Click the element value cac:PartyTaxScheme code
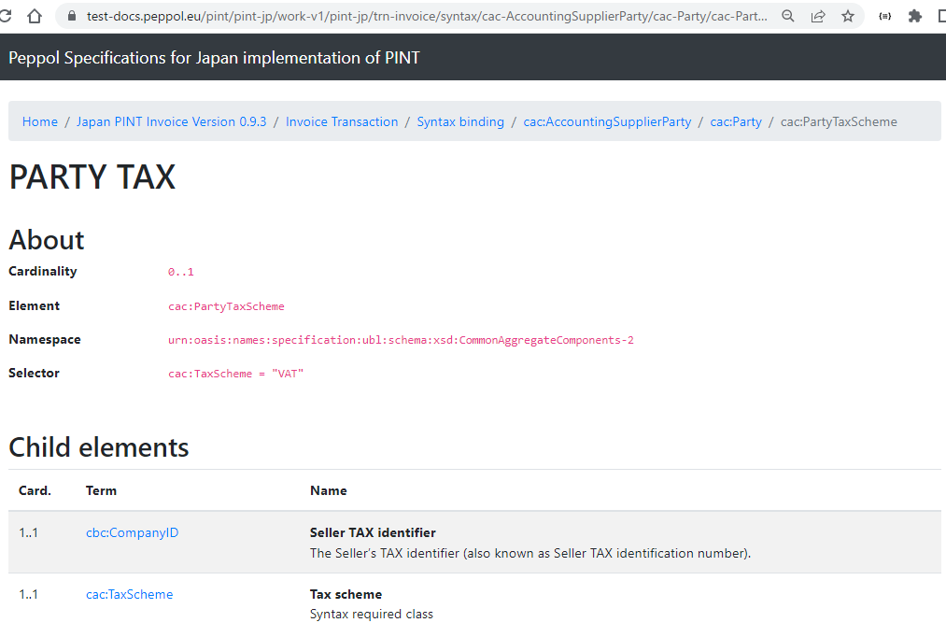 click(226, 306)
